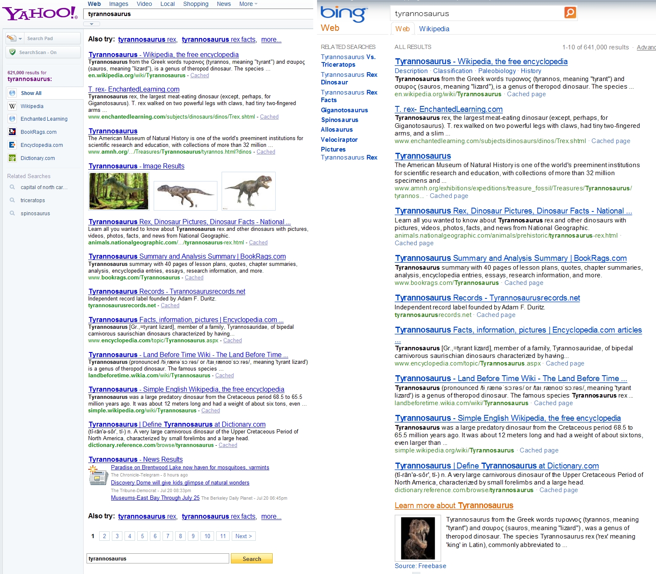This screenshot has height=574, width=656.
Task: Open Paleobiology section link in Bing result
Action: (497, 71)
